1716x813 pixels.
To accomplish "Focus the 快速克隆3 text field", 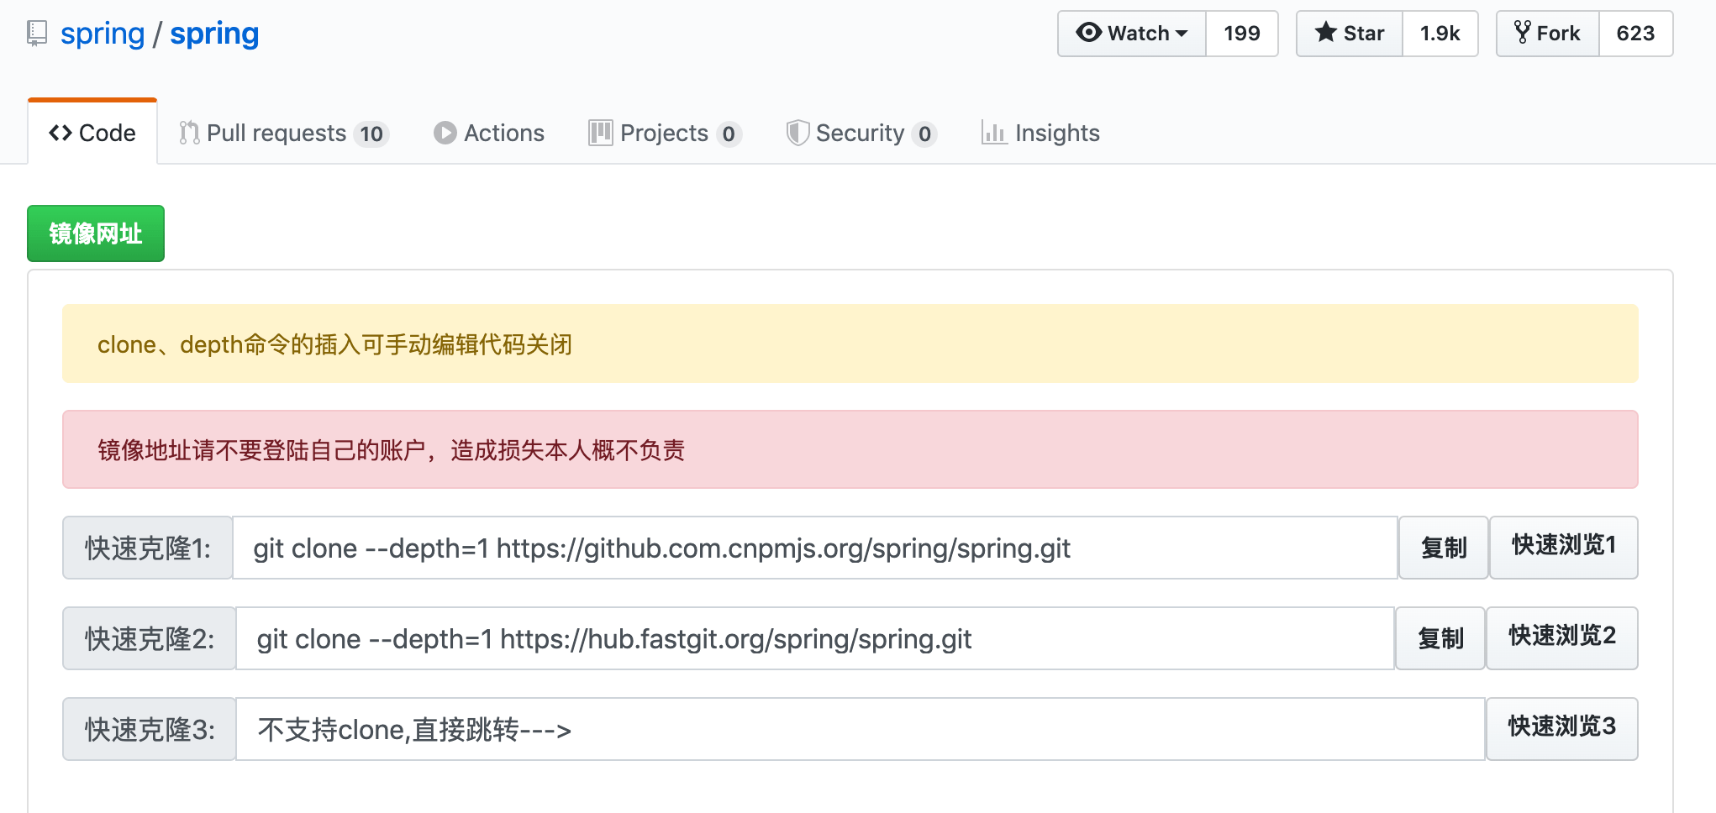I will click(861, 729).
